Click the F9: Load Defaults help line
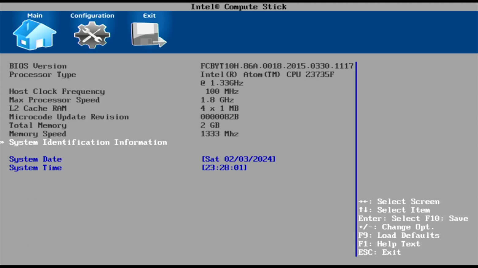 [x=399, y=236]
